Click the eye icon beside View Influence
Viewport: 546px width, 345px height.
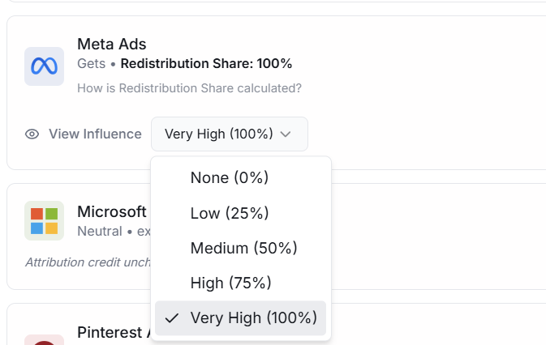[x=32, y=134]
